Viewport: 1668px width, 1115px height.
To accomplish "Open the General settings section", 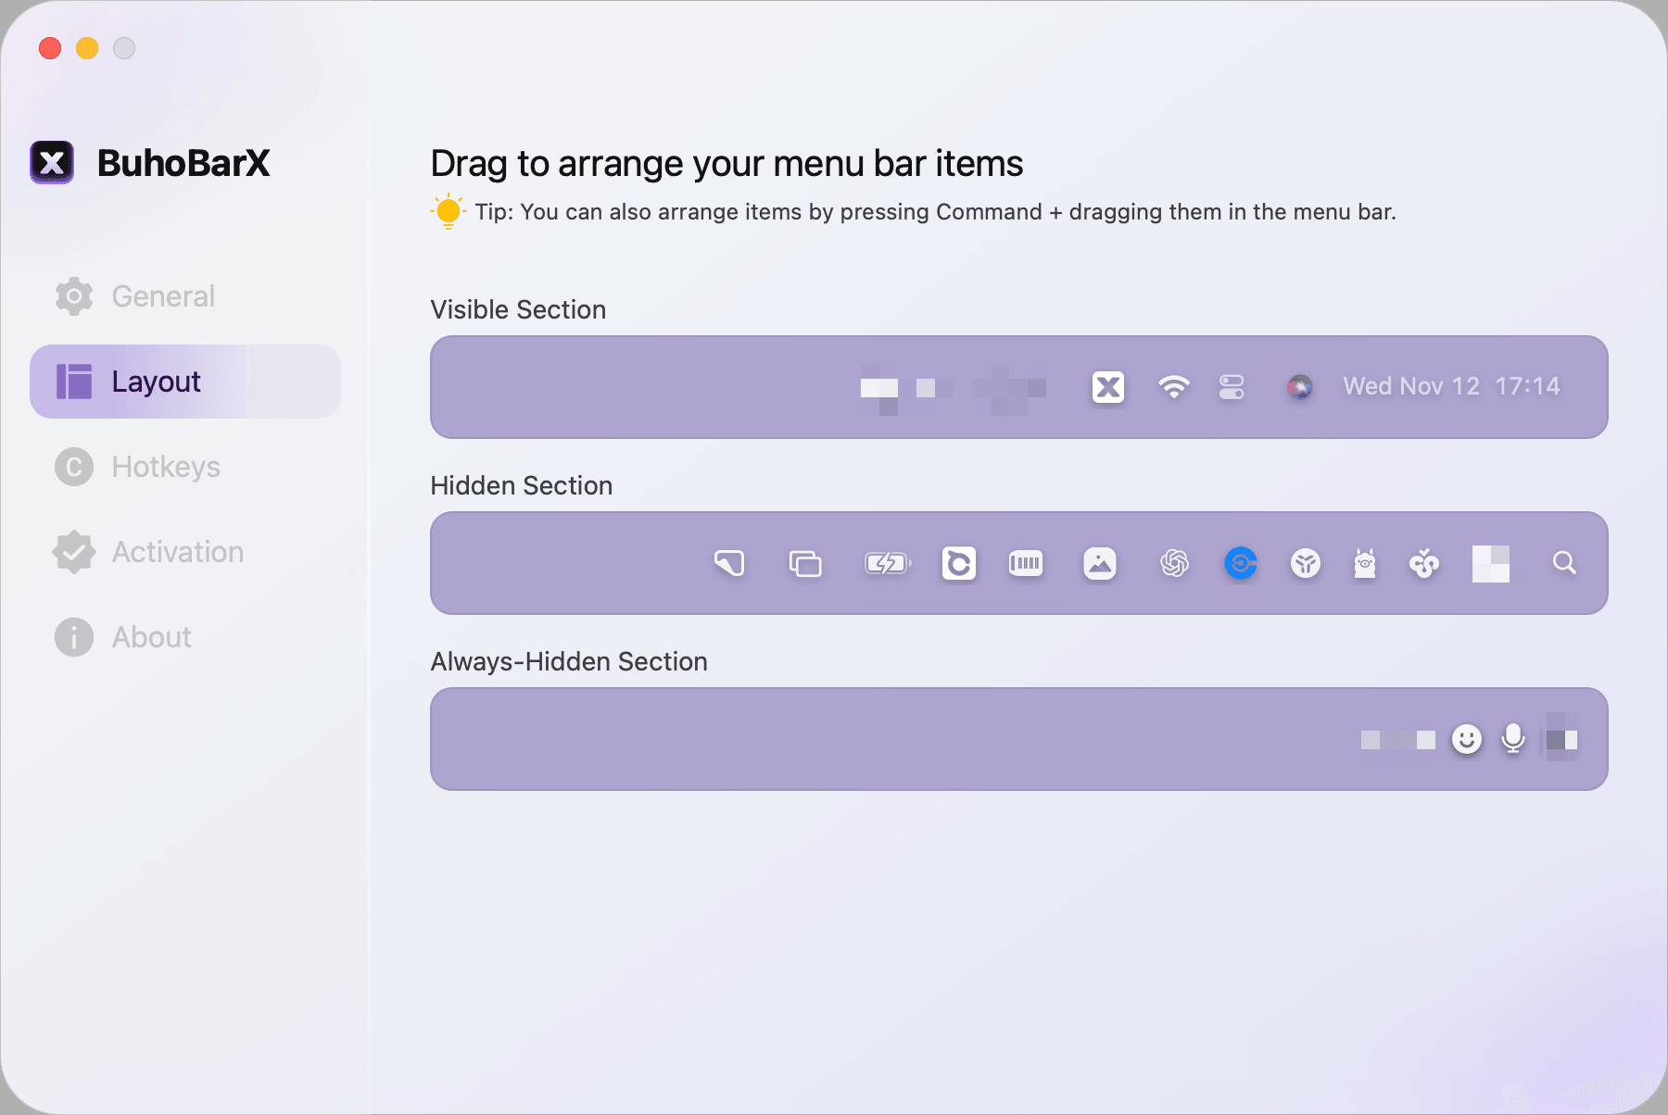I will pyautogui.click(x=162, y=295).
